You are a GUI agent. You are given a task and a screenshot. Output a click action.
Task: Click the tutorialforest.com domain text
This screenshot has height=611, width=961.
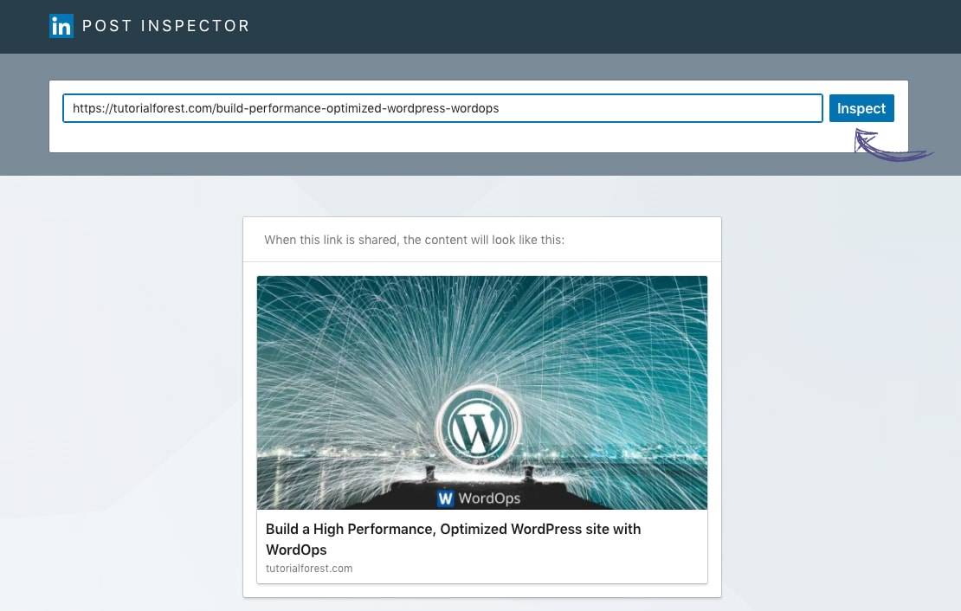pos(309,568)
